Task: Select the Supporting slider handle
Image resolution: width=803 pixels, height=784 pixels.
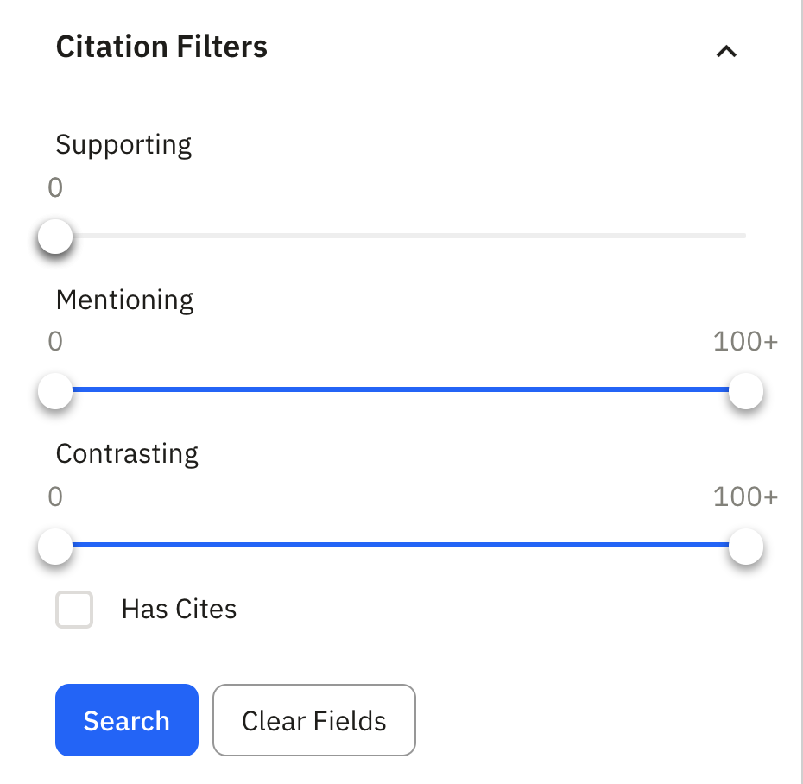Action: (54, 236)
